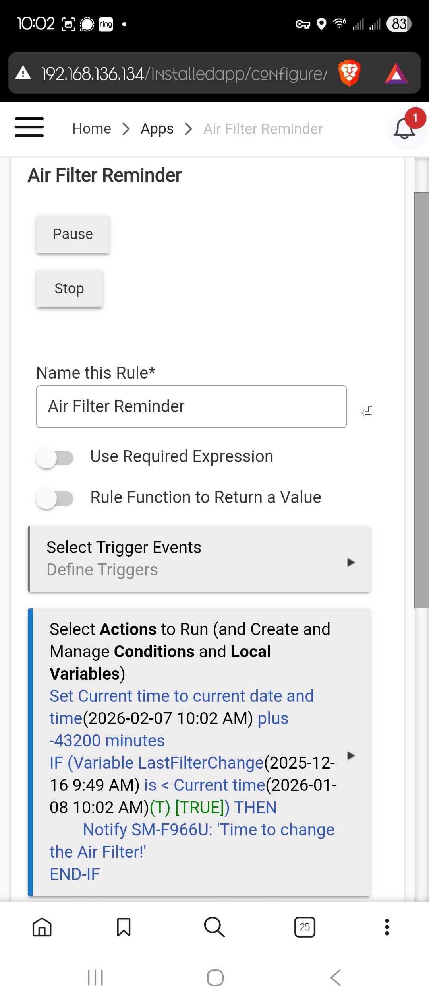Go to the Apps breadcrumb
The height and width of the screenshot is (1002, 429).
(157, 129)
